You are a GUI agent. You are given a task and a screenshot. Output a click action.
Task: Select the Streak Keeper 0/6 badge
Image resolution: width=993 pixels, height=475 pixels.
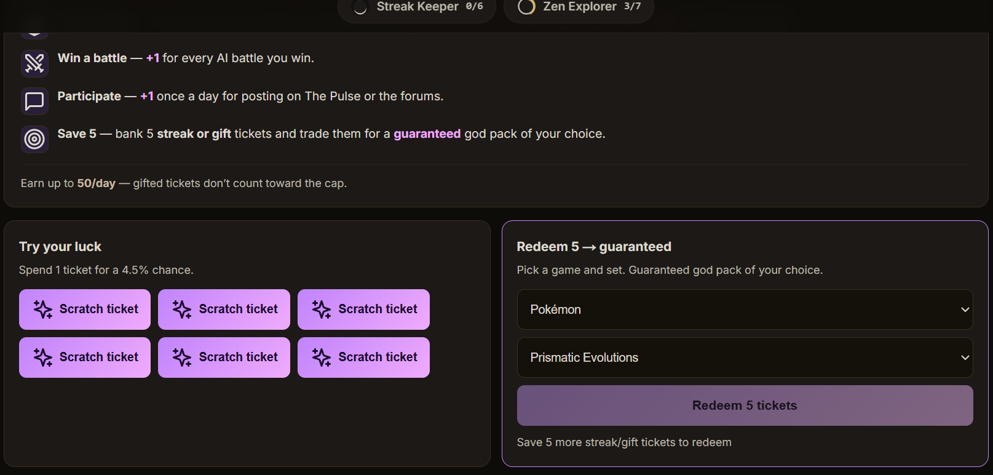click(417, 7)
